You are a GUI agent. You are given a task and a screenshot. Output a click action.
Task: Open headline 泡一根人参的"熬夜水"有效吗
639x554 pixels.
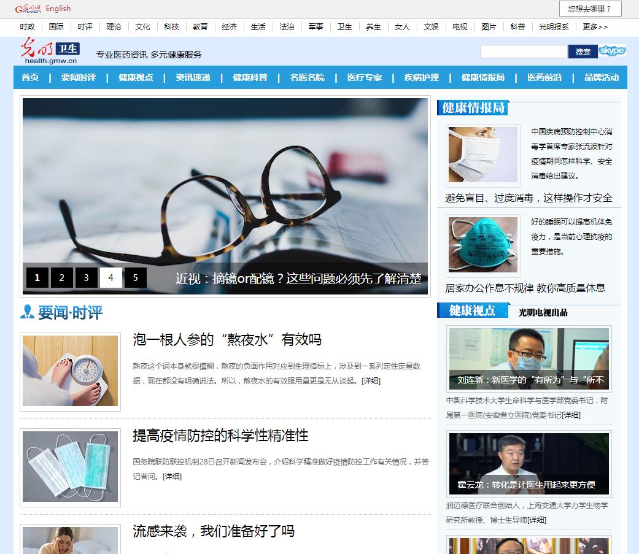227,340
